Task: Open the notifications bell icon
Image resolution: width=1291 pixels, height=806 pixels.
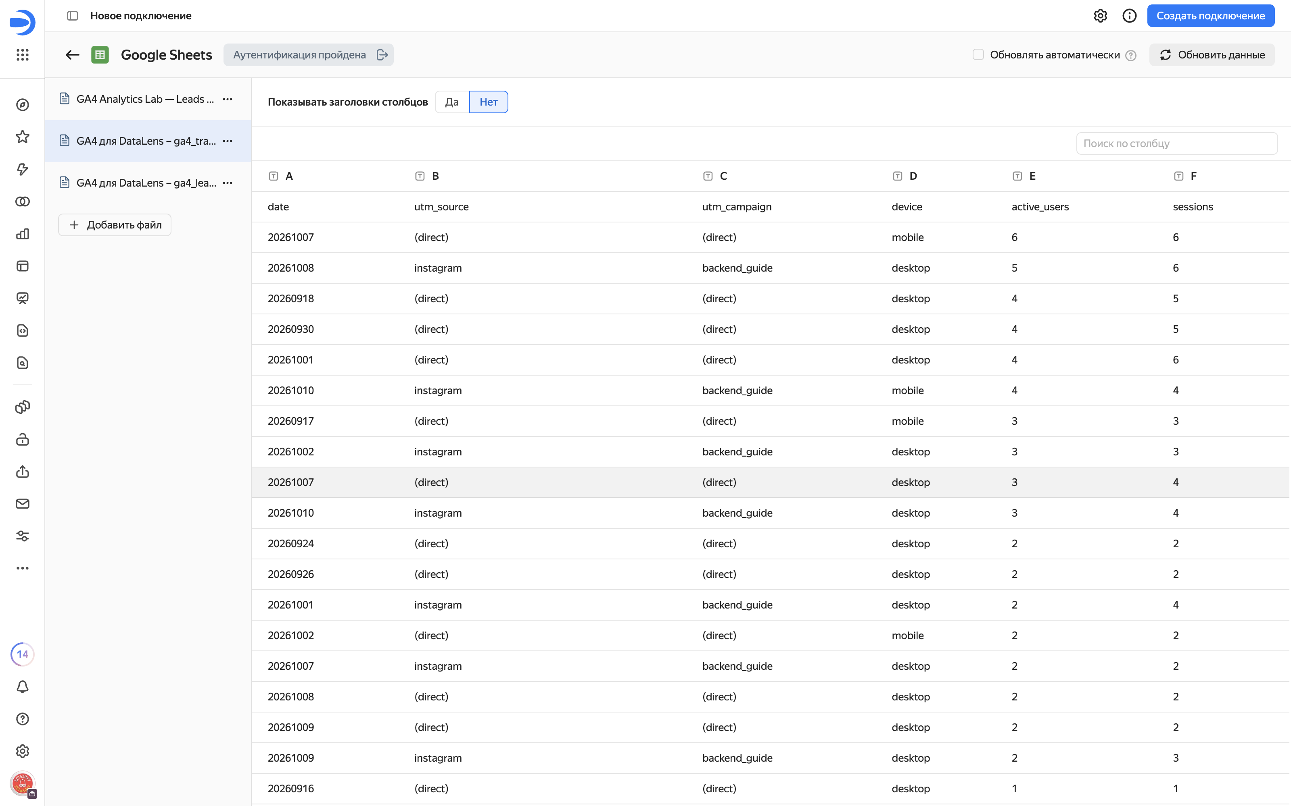Action: pos(23,687)
